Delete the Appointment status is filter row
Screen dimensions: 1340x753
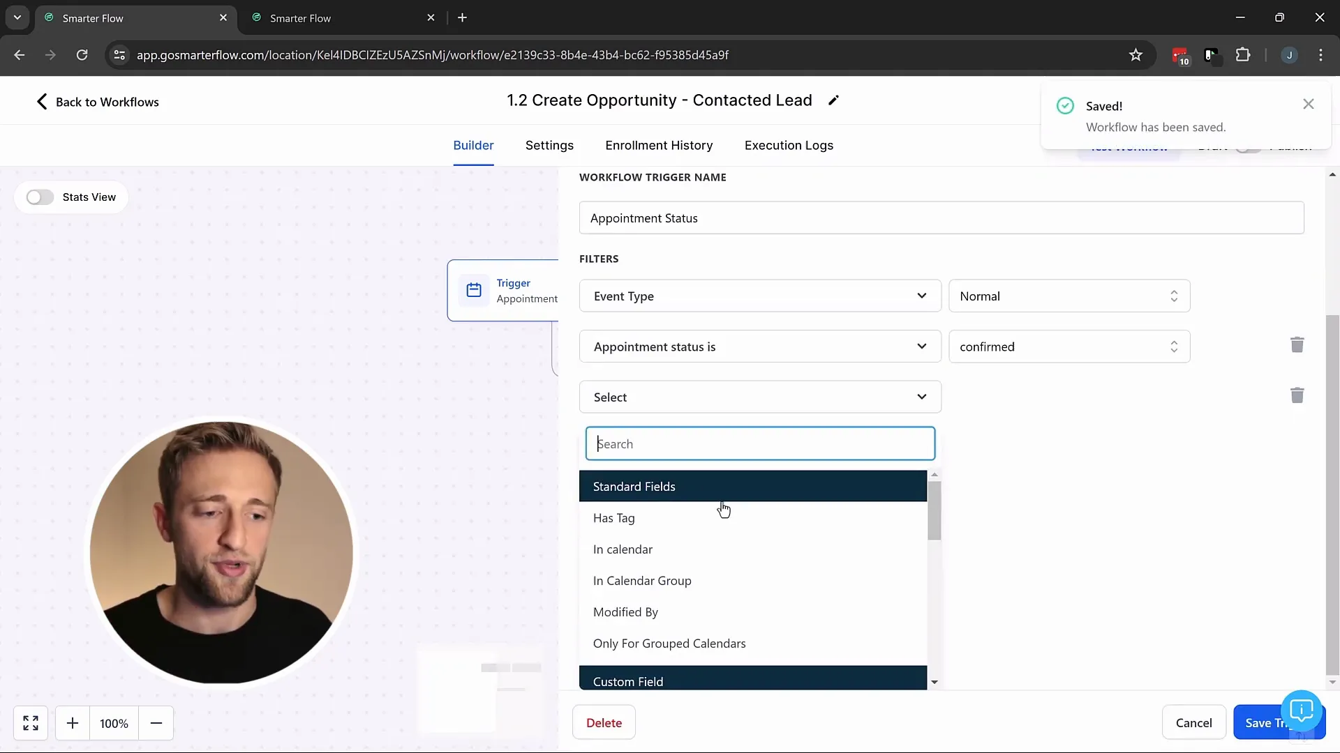click(x=1297, y=345)
